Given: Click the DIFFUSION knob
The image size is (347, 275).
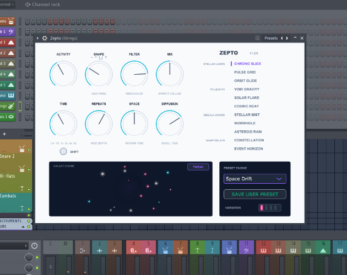Looking at the screenshot, I should (170, 124).
